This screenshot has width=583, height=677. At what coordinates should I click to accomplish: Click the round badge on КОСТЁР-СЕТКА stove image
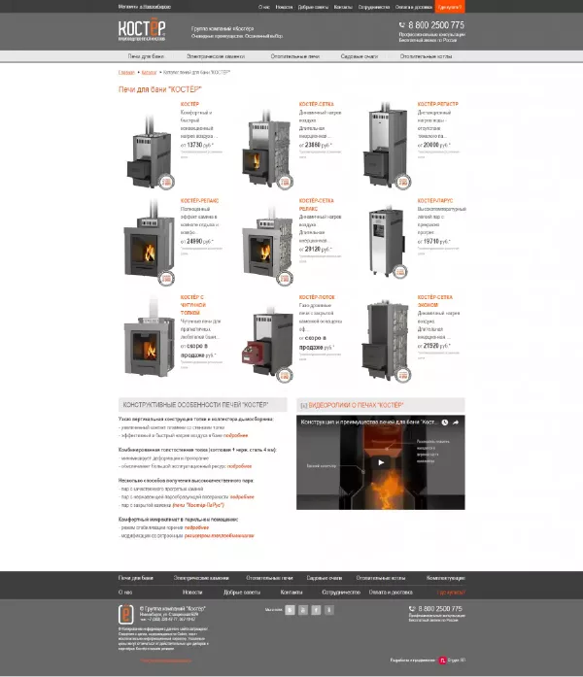[285, 182]
